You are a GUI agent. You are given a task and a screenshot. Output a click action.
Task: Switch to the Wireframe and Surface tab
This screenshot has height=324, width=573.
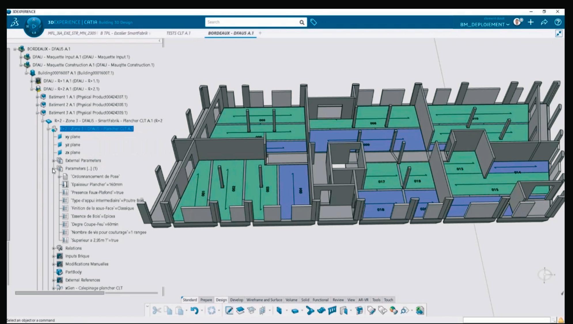[264, 300]
